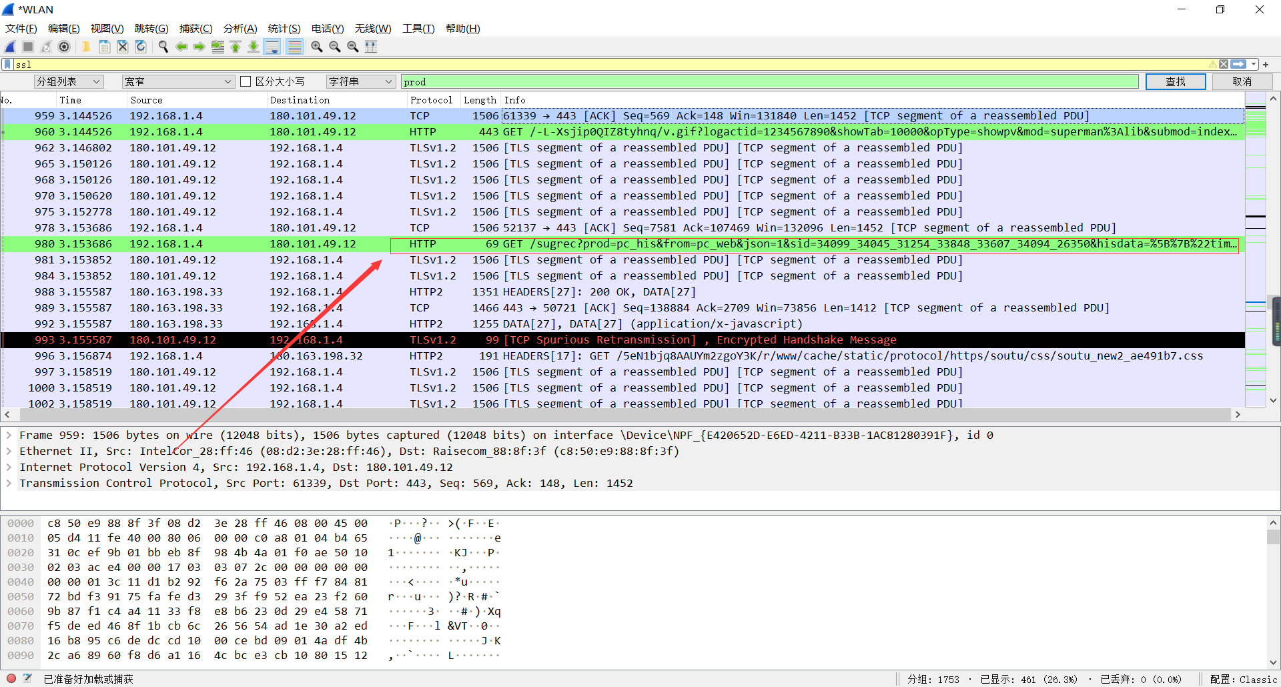Toggle packet colorization rules
The width and height of the screenshot is (1281, 687).
click(x=294, y=47)
